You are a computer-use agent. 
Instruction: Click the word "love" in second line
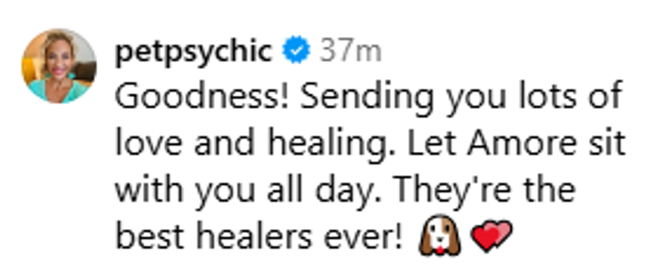[149, 144]
